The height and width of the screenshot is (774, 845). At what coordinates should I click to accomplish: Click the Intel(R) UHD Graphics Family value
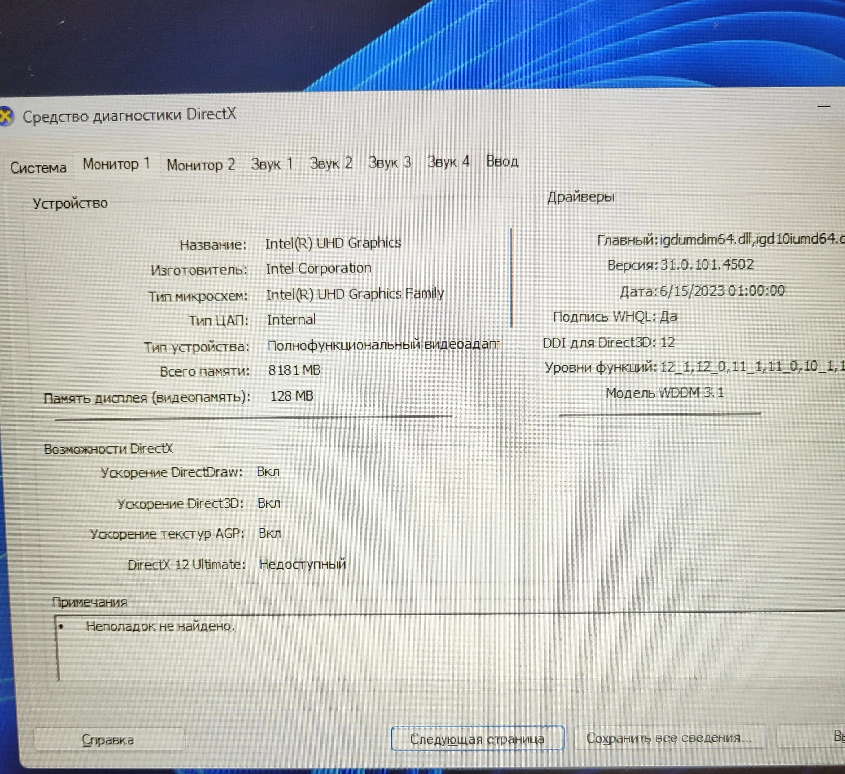point(355,294)
